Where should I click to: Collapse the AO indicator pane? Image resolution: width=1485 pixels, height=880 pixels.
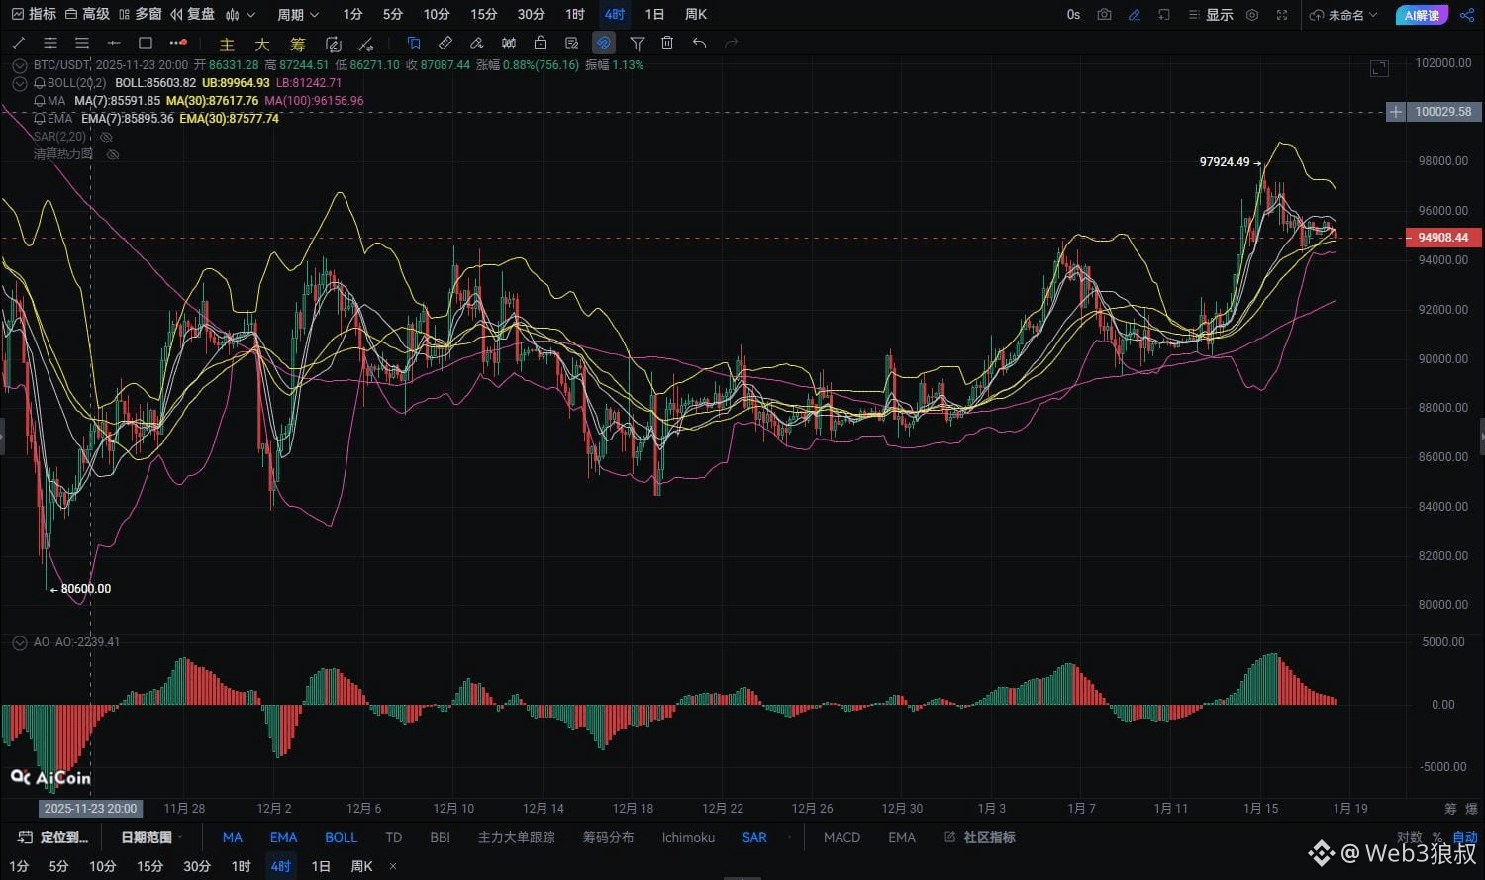(19, 642)
